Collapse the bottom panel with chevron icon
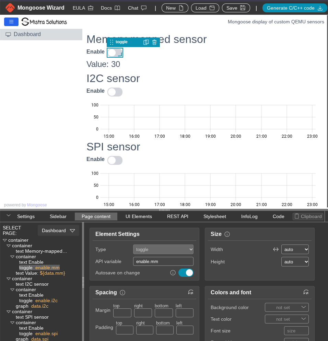The image size is (328, 341). coord(9,216)
